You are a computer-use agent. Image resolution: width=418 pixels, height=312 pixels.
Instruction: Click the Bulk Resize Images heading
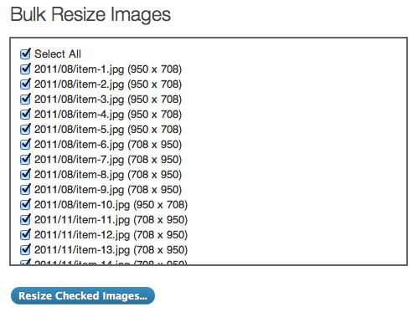[x=90, y=14]
